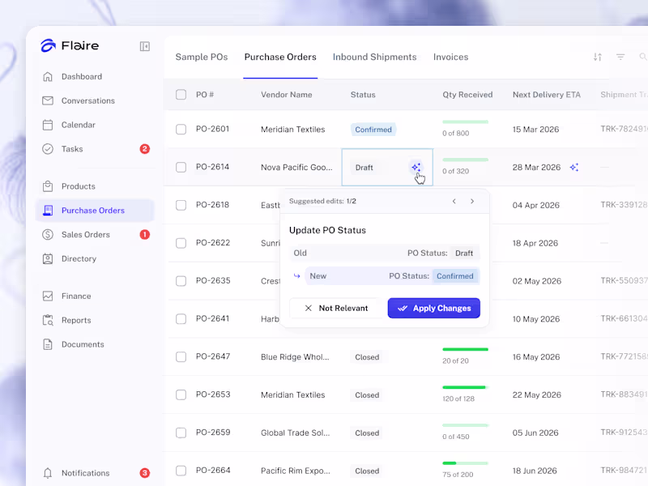
Task: Click red badge 3 on Notifications
Action: point(145,473)
